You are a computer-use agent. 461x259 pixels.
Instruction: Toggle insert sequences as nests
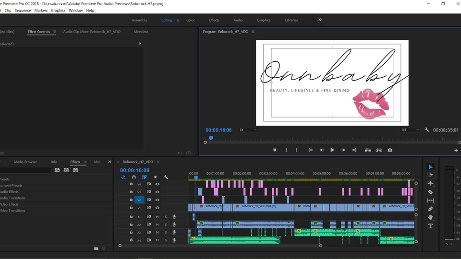coord(123,177)
